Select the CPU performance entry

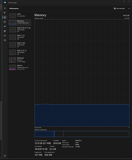click(x=20, y=15)
